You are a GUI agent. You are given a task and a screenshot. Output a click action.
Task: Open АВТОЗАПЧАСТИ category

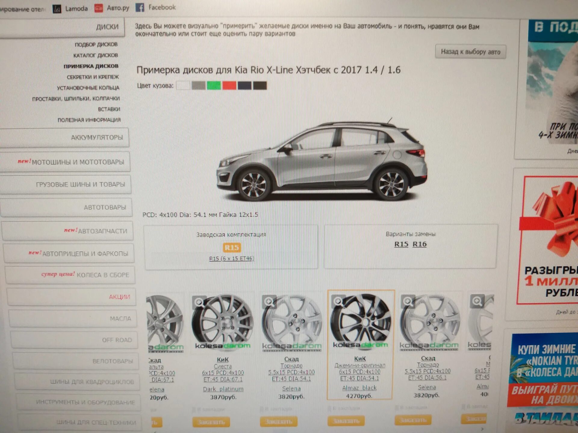click(67, 231)
